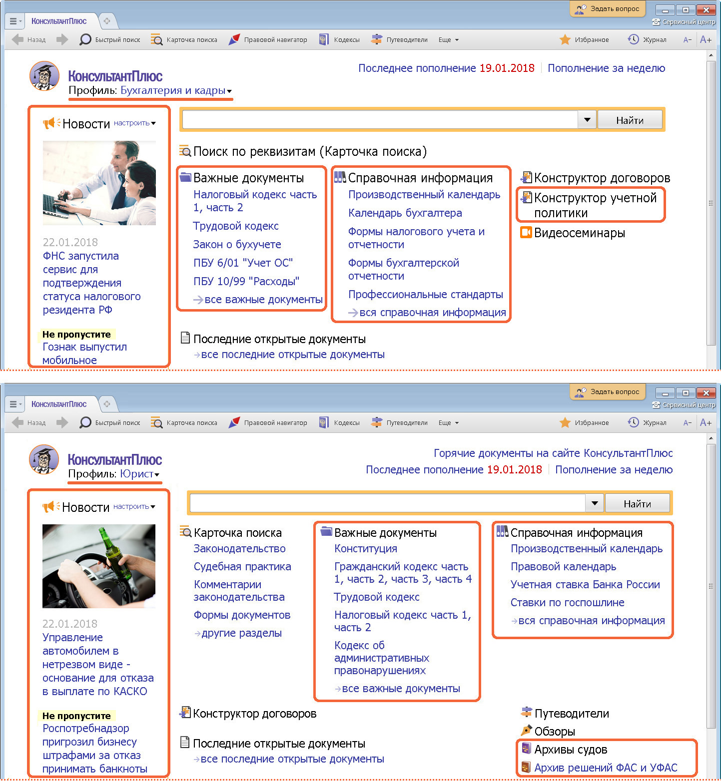The height and width of the screenshot is (781, 721).
Task: Open a new tab in the Бухгалтерия-profile window
Action: (x=106, y=21)
